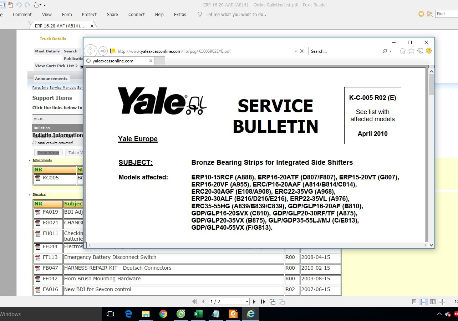Screen dimensions: 458x321
Task: Open Chrome from the Windows taskbar
Action: coord(163,314)
